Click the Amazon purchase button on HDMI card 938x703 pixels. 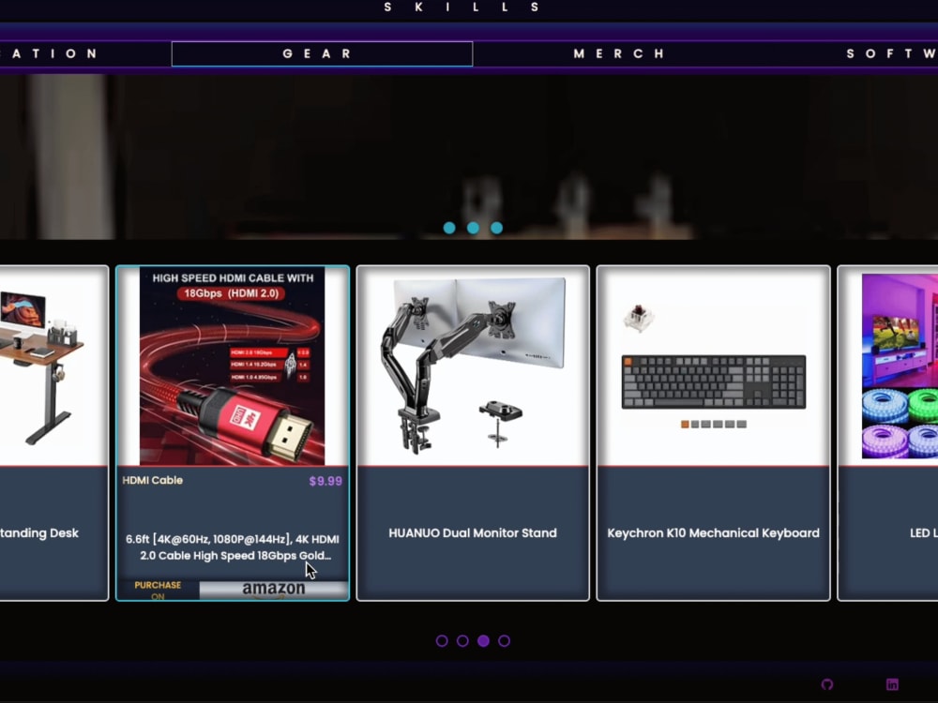273,590
